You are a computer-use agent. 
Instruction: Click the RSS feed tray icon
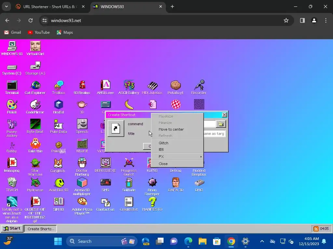pyautogui.click(x=316, y=229)
